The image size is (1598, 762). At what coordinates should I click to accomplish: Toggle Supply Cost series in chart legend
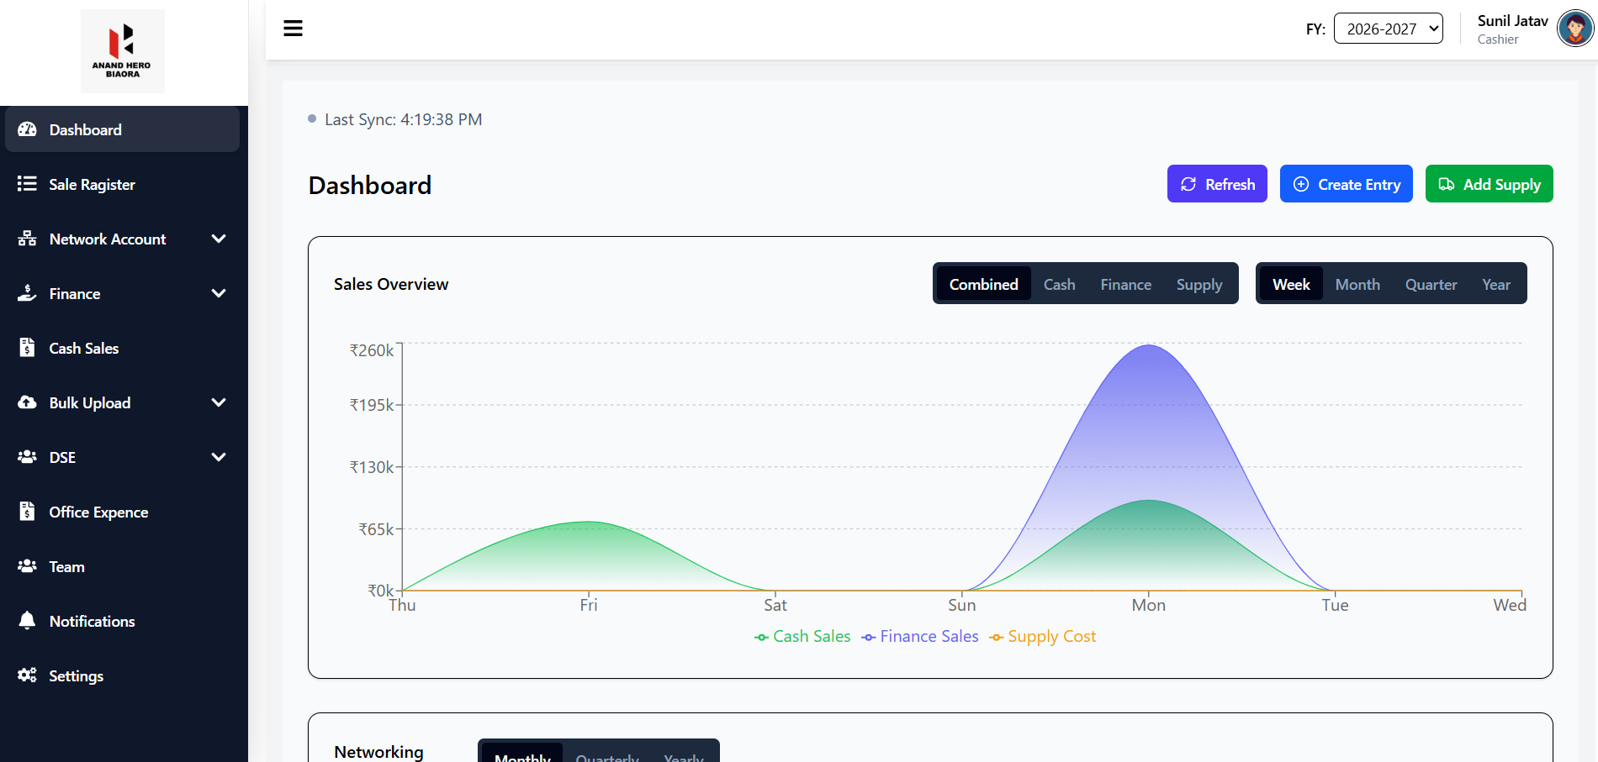pos(1043,637)
